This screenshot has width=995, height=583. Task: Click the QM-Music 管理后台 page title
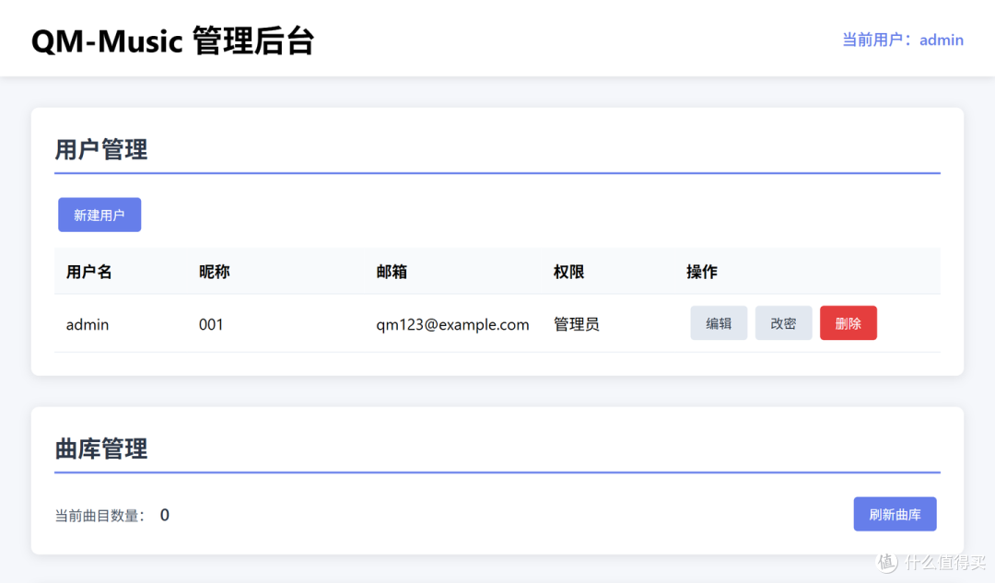(x=172, y=41)
